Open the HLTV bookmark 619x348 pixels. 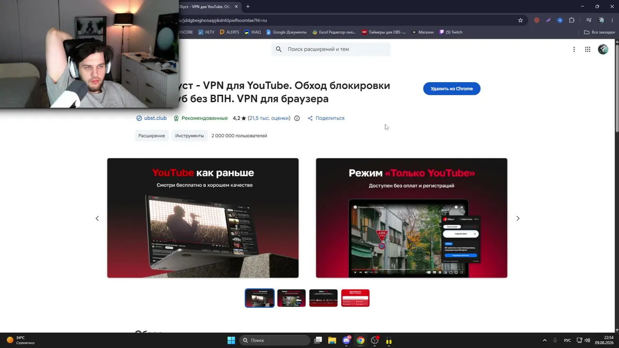pyautogui.click(x=206, y=32)
